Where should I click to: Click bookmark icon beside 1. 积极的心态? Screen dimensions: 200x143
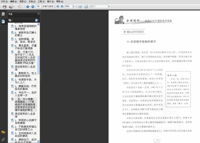tap(12, 120)
